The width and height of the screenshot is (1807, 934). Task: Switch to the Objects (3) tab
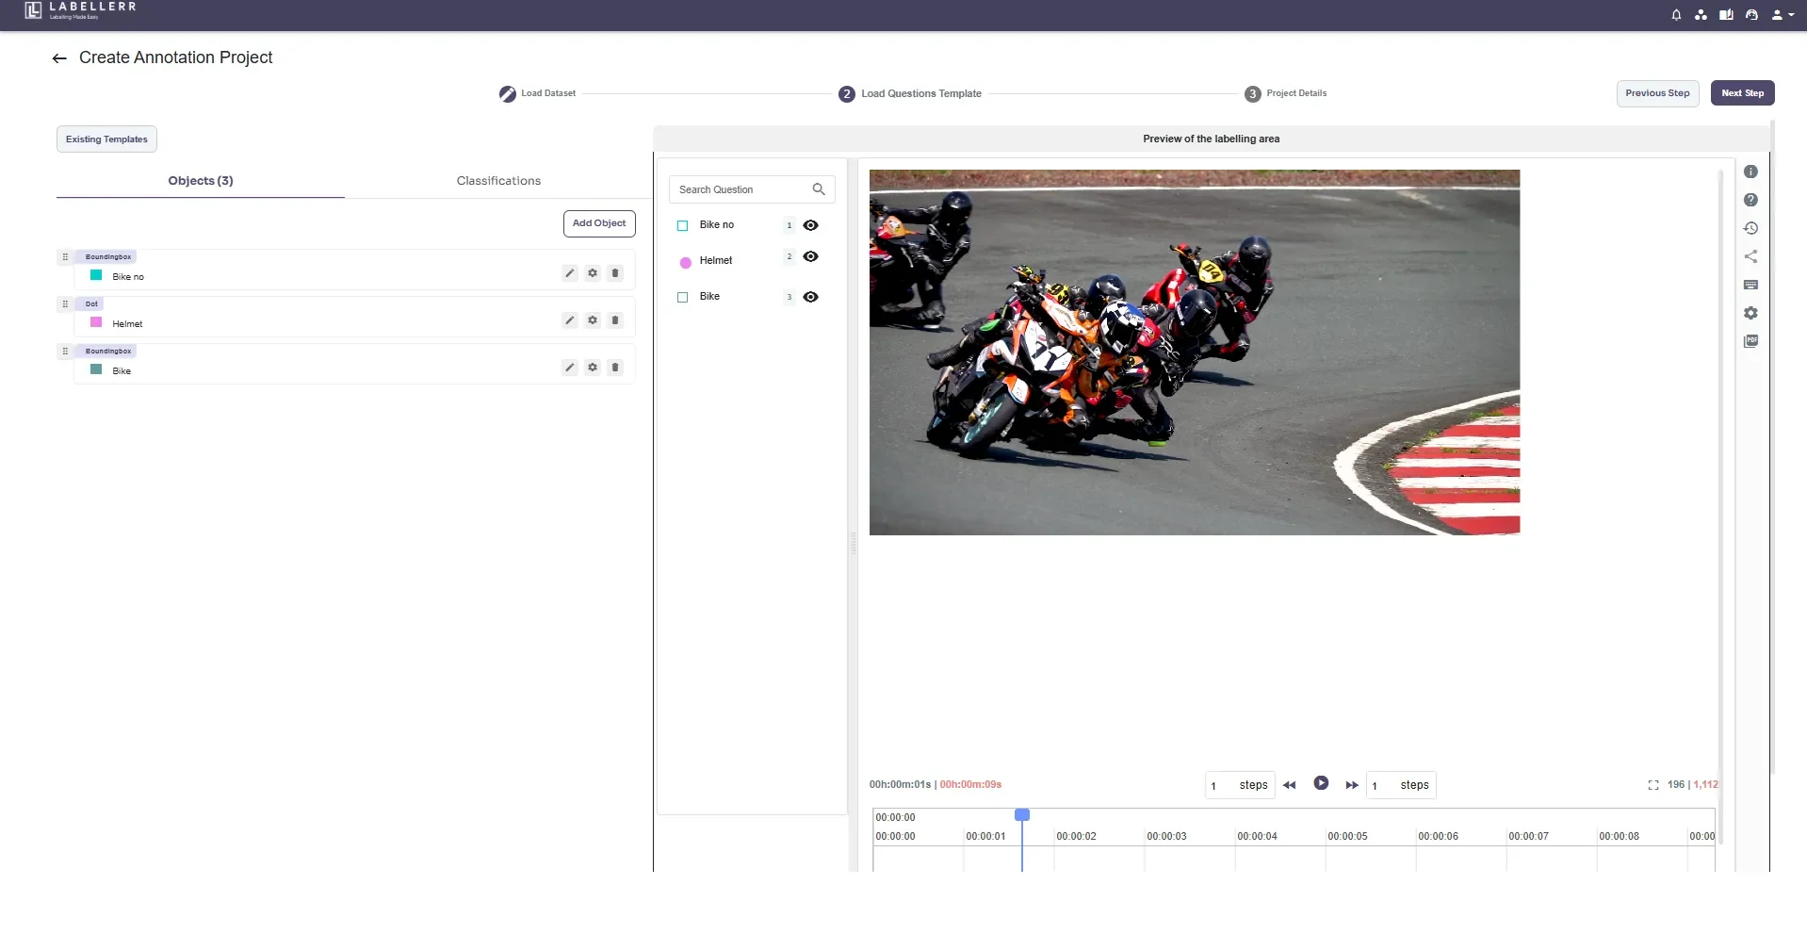tap(201, 181)
